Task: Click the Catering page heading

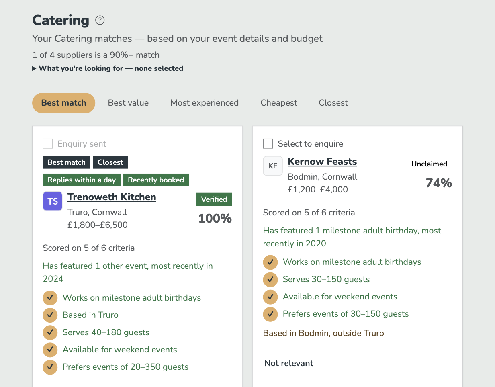Action: coord(61,20)
